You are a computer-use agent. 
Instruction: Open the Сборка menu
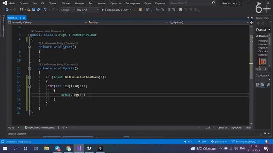(66, 3)
